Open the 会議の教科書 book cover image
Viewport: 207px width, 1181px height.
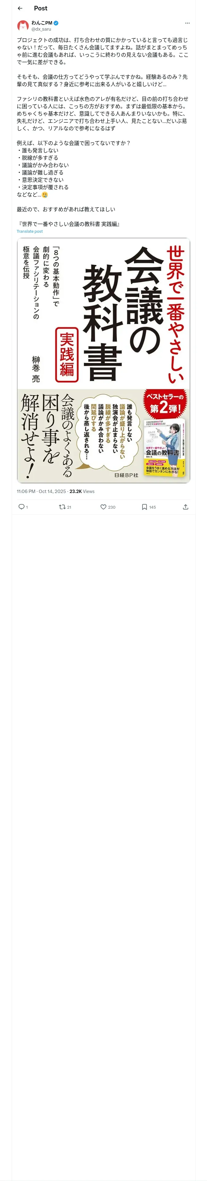coord(103,360)
